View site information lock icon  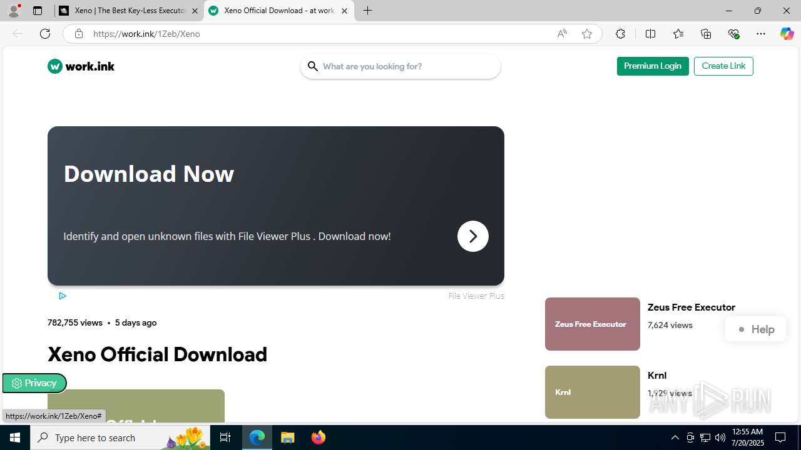[78, 34]
